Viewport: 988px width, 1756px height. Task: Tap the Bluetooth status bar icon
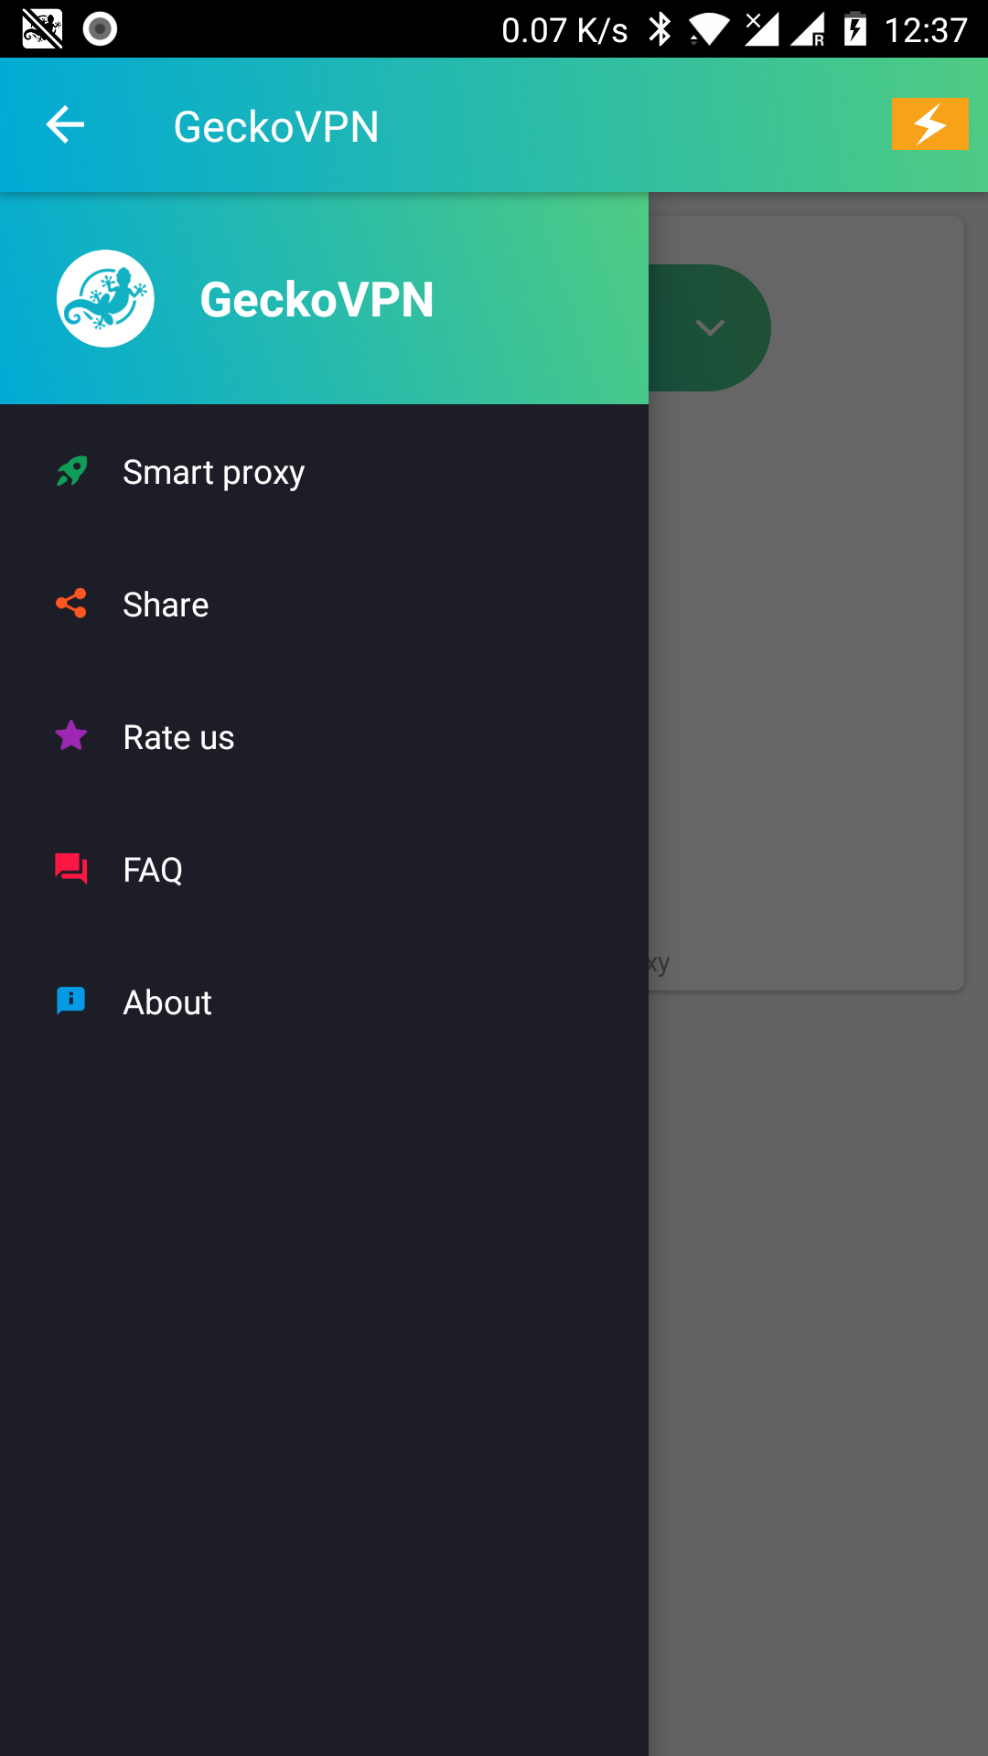tap(660, 29)
